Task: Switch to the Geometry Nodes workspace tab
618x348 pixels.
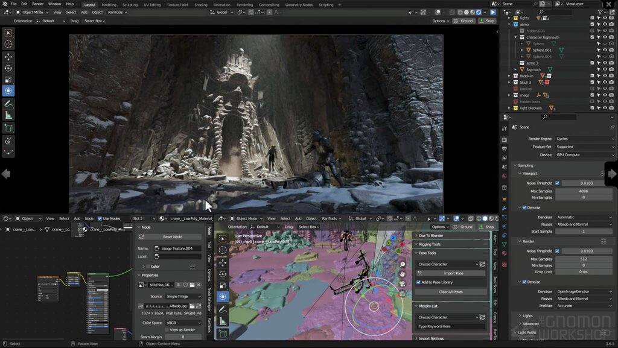Action: [x=299, y=5]
